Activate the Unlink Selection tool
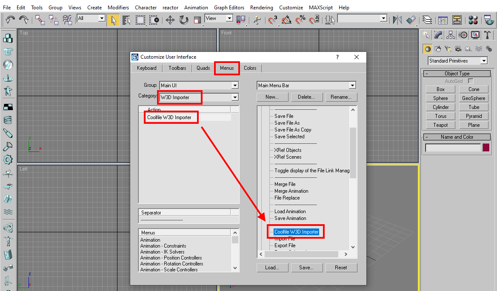This screenshot has width=497, height=291. [54, 20]
